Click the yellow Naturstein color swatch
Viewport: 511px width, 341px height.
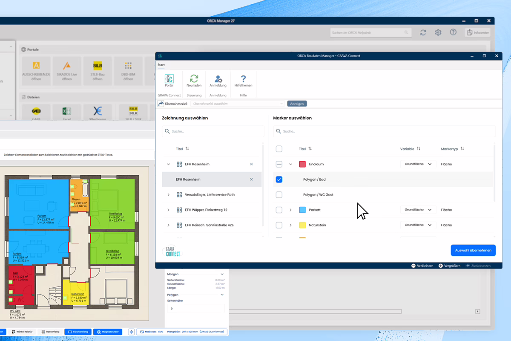(x=302, y=225)
